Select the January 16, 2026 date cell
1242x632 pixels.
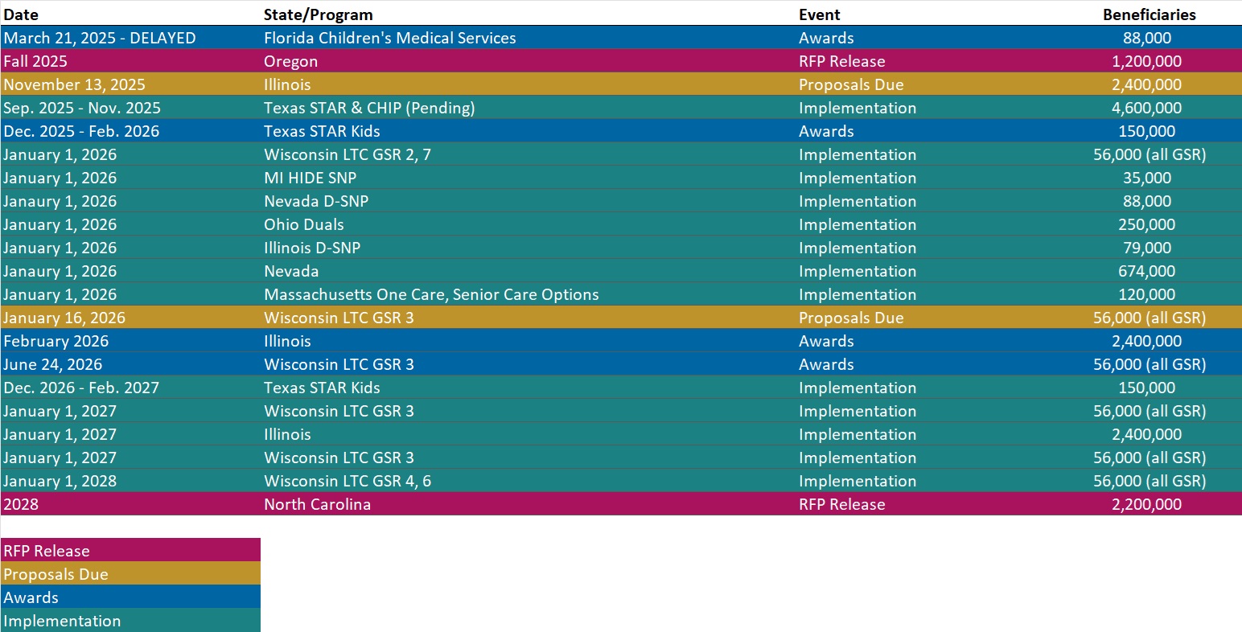(64, 318)
